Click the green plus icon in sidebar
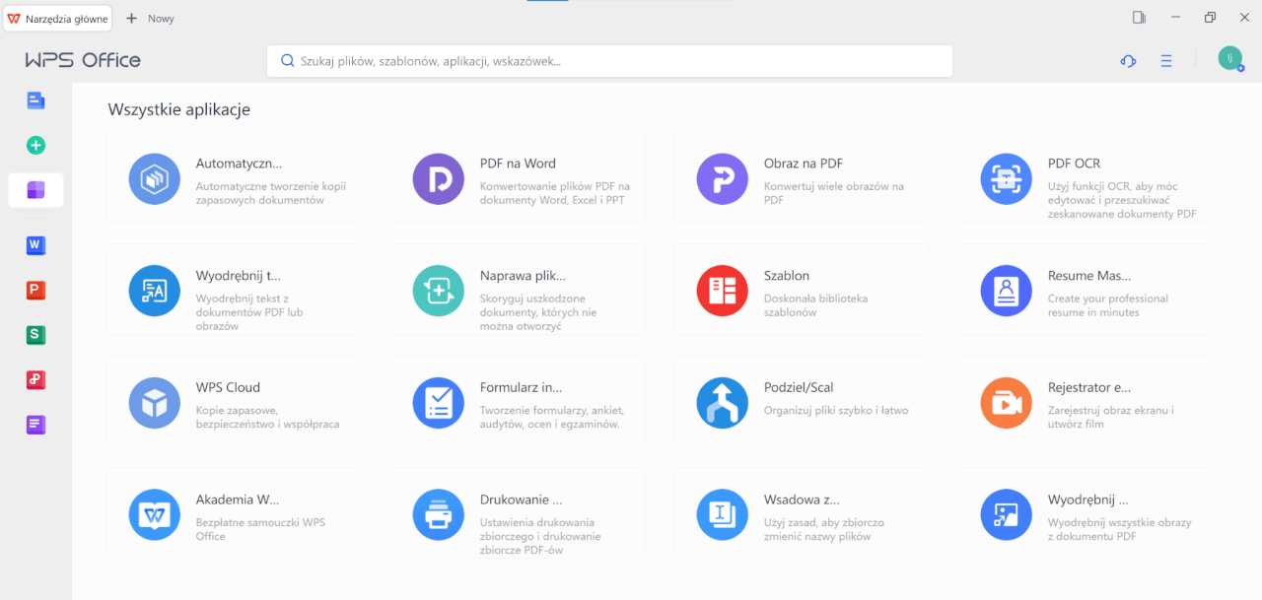 36,146
